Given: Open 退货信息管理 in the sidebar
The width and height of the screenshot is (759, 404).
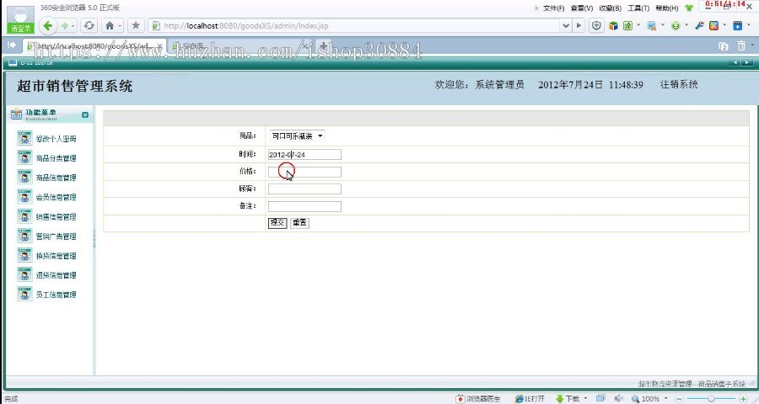Looking at the screenshot, I should (57, 275).
